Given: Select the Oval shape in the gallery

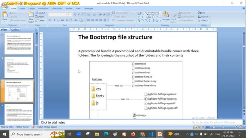Looking at the screenshot, I should [153, 13].
